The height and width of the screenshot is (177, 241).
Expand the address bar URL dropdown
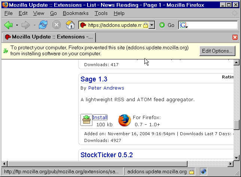pos(152,25)
